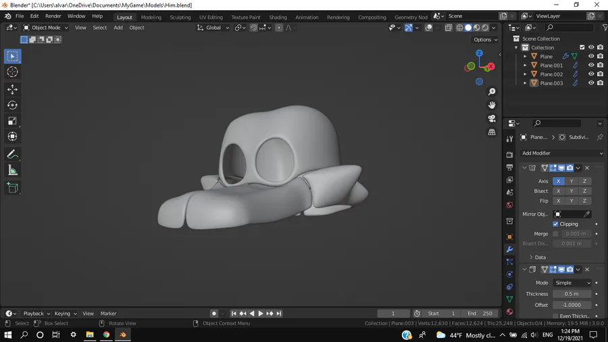Open the Render menu
This screenshot has height=342, width=608.
click(x=53, y=16)
